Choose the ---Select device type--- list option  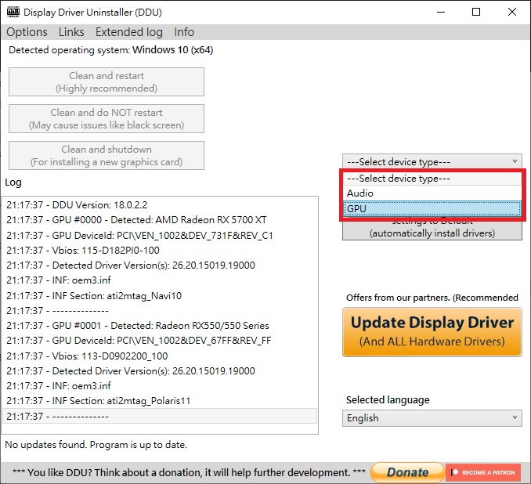(x=432, y=179)
